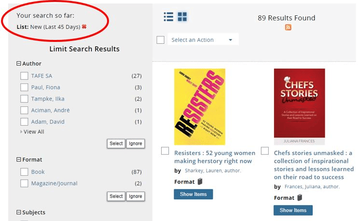Click the book format icon under Resisters
This screenshot has width=358, height=221.
pos(200,182)
